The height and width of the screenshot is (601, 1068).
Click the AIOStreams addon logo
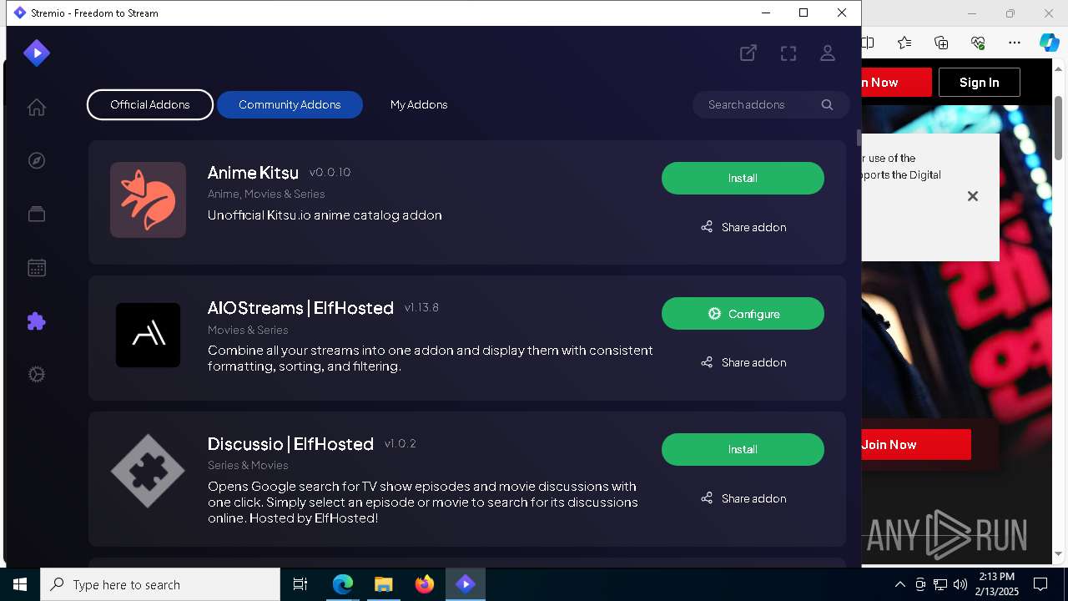(148, 335)
